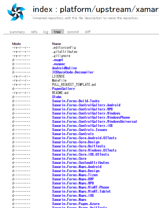Open Xamarin.Forms.Core.iOS.UITests folder
Image resolution: width=159 pixels, height=208 pixels.
tap(80, 154)
